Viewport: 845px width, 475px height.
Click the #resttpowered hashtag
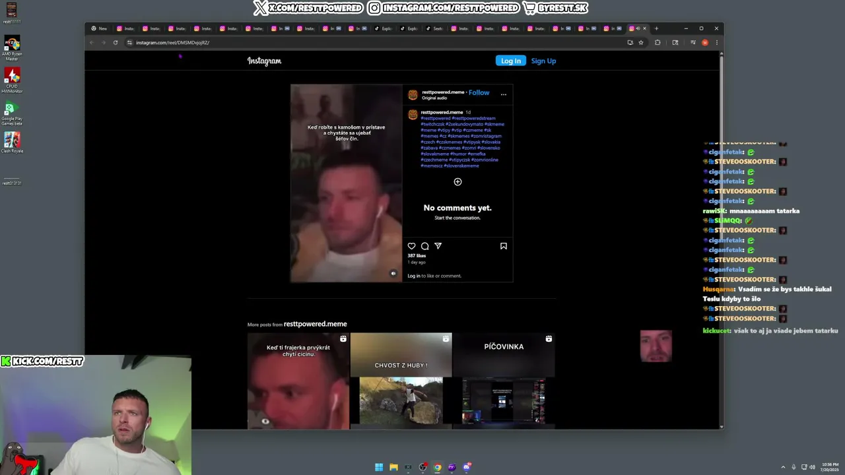point(436,118)
